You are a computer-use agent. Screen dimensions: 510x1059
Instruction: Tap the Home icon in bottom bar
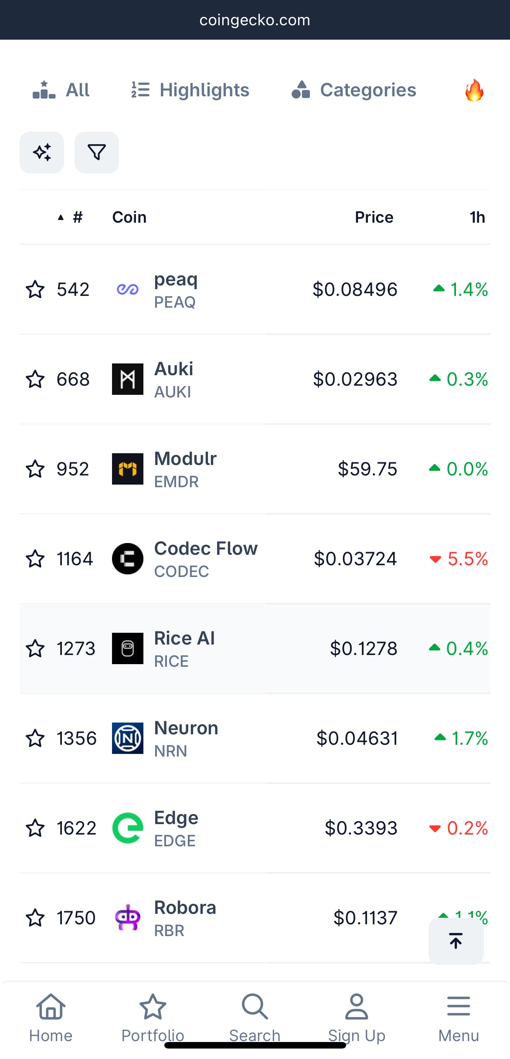pyautogui.click(x=51, y=1007)
